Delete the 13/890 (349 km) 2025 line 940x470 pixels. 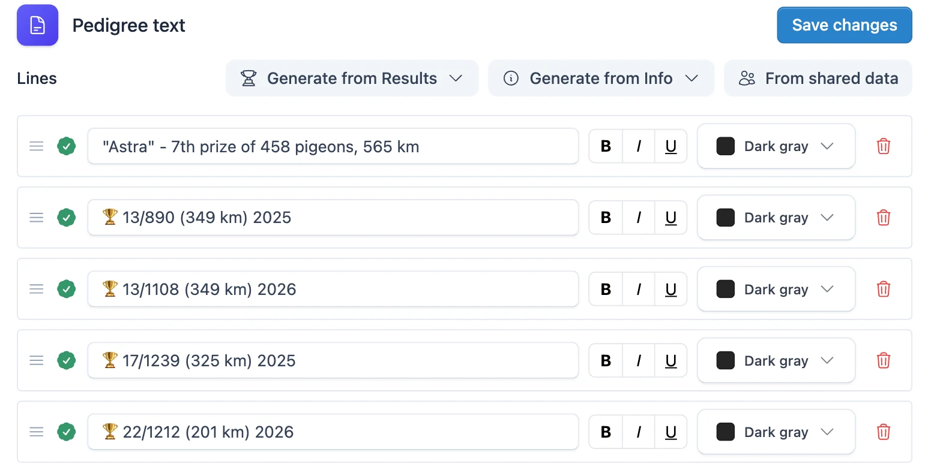pyautogui.click(x=883, y=218)
